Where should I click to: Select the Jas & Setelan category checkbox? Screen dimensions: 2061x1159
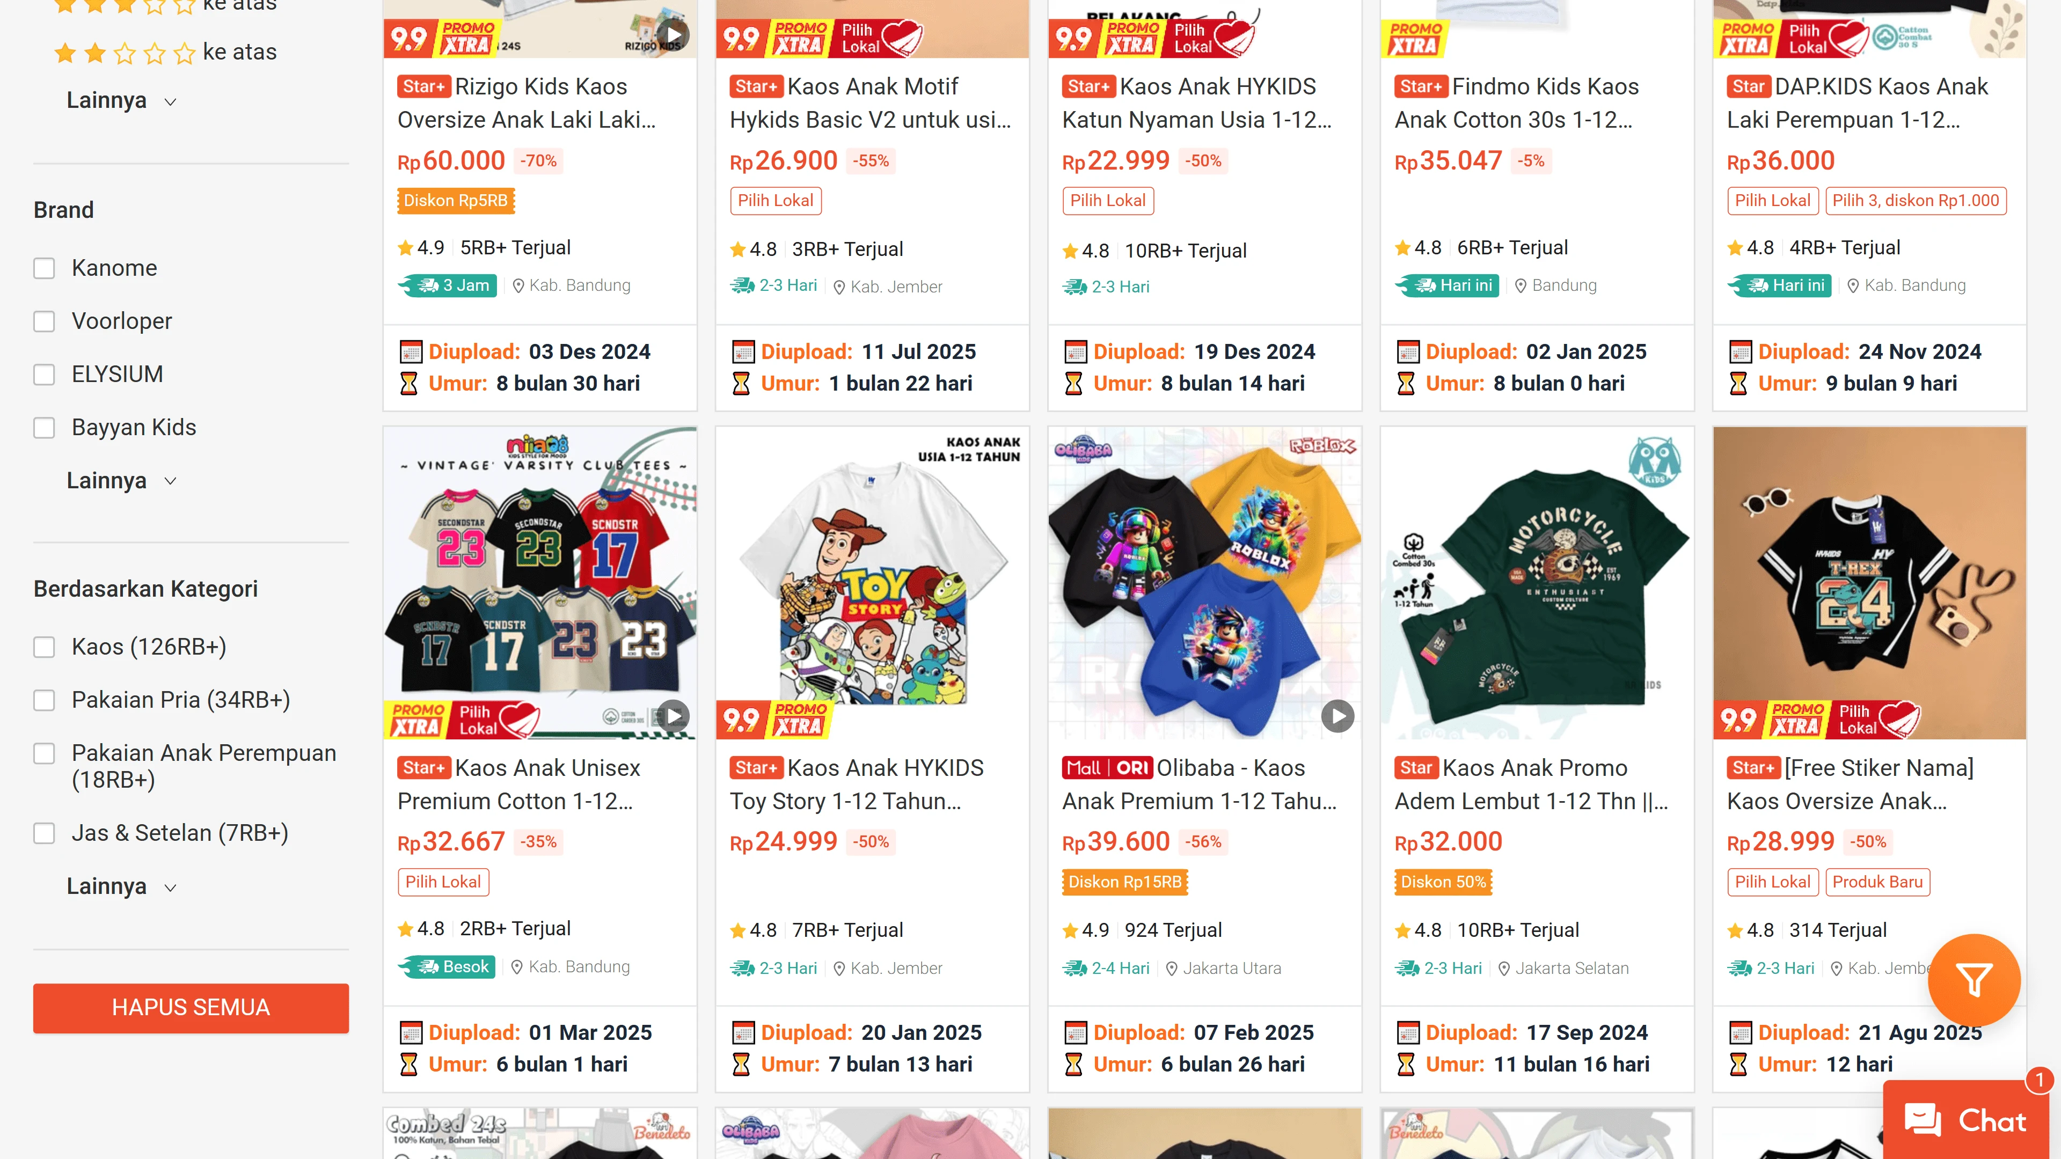(44, 833)
